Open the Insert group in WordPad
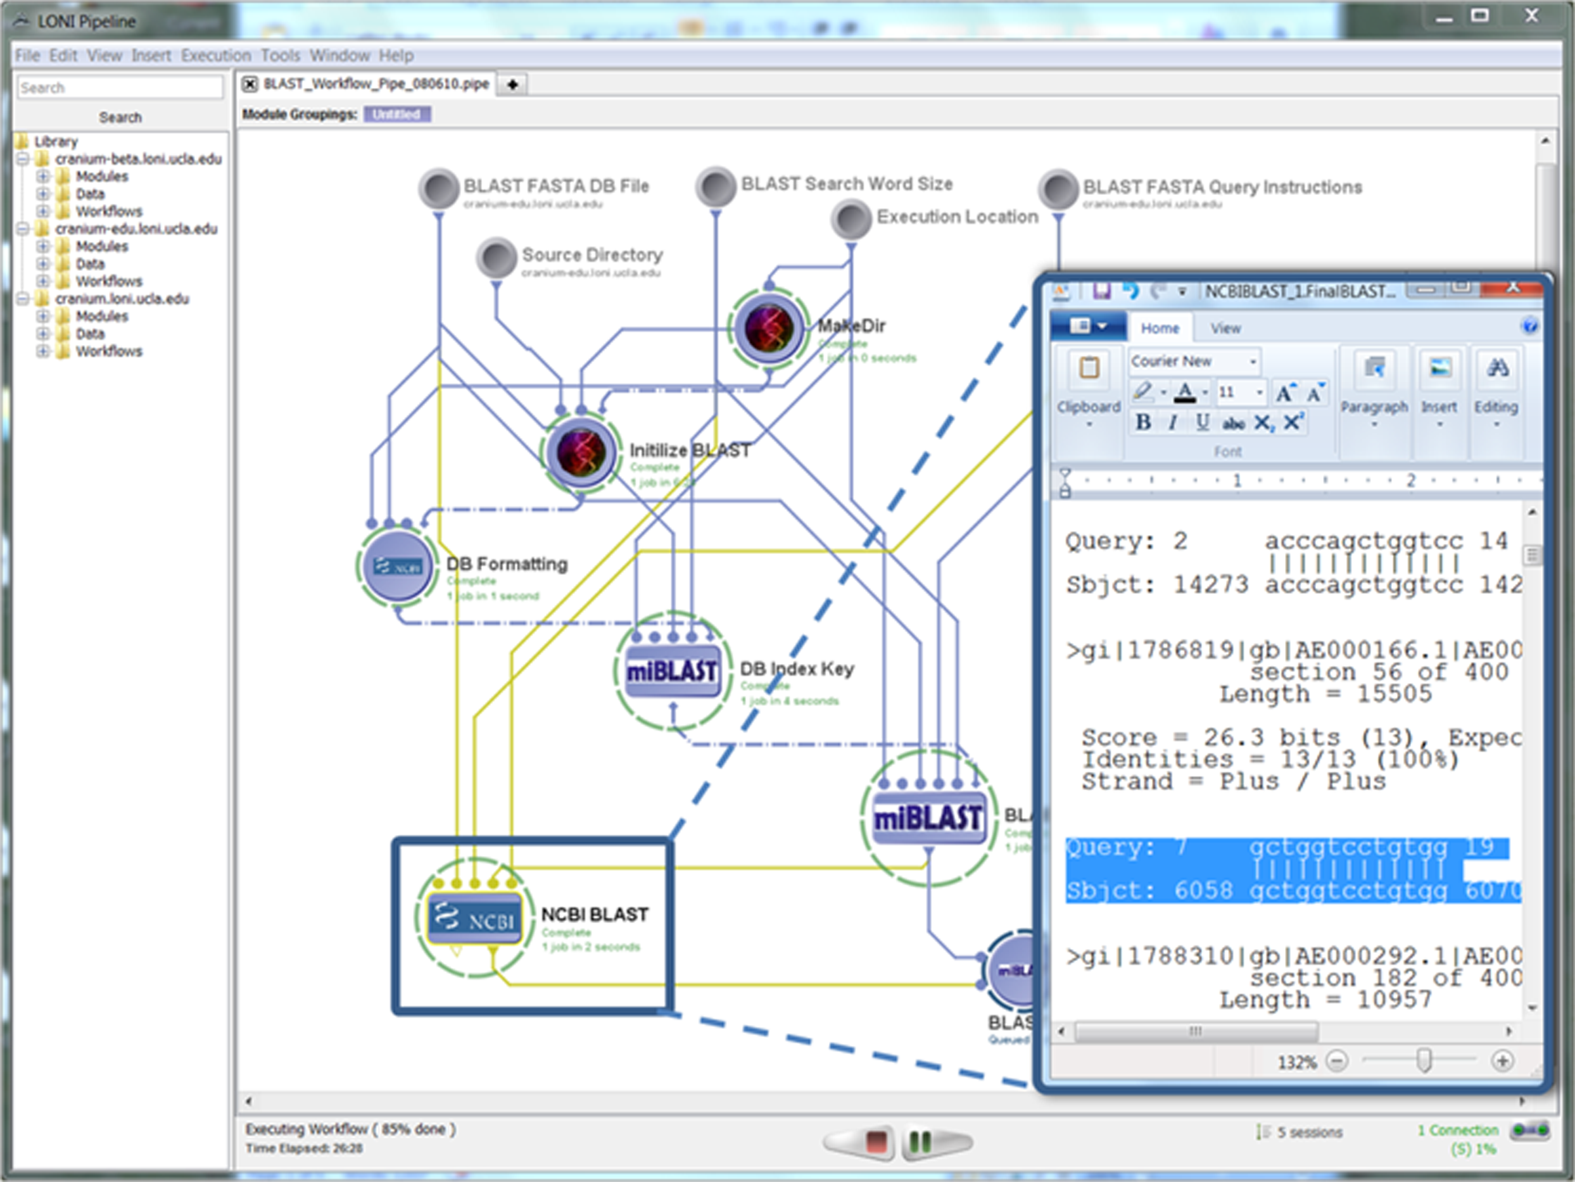This screenshot has width=1575, height=1182. (1439, 389)
